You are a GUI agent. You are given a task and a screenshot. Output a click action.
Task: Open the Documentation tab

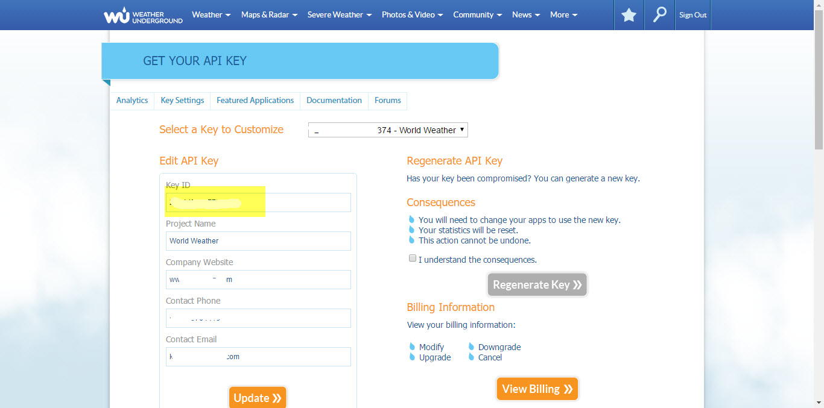click(x=334, y=101)
